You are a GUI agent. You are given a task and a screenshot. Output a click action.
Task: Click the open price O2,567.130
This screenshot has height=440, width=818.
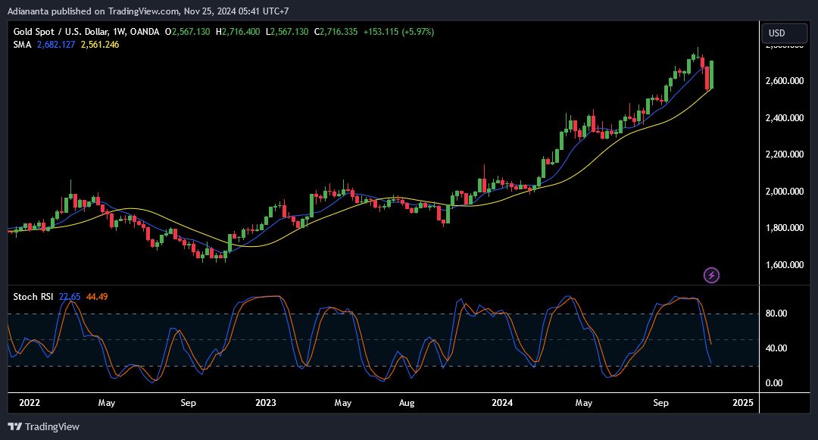(x=187, y=32)
